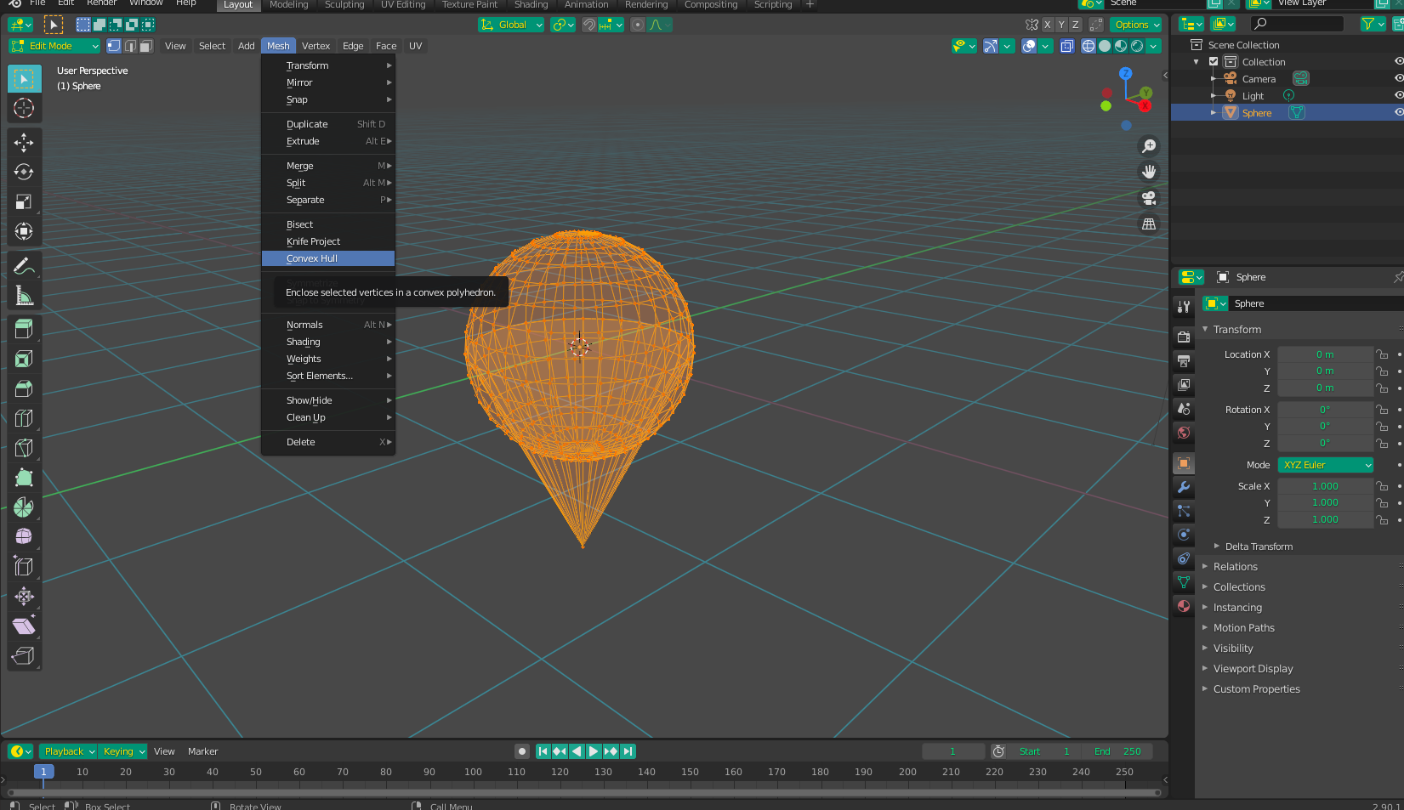Screen dimensions: 1404x810
Task: Choose the Bevel tool
Action: click(x=24, y=388)
